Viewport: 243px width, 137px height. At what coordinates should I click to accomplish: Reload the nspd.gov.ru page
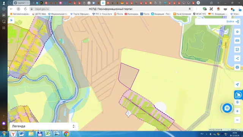[x=25, y=9]
